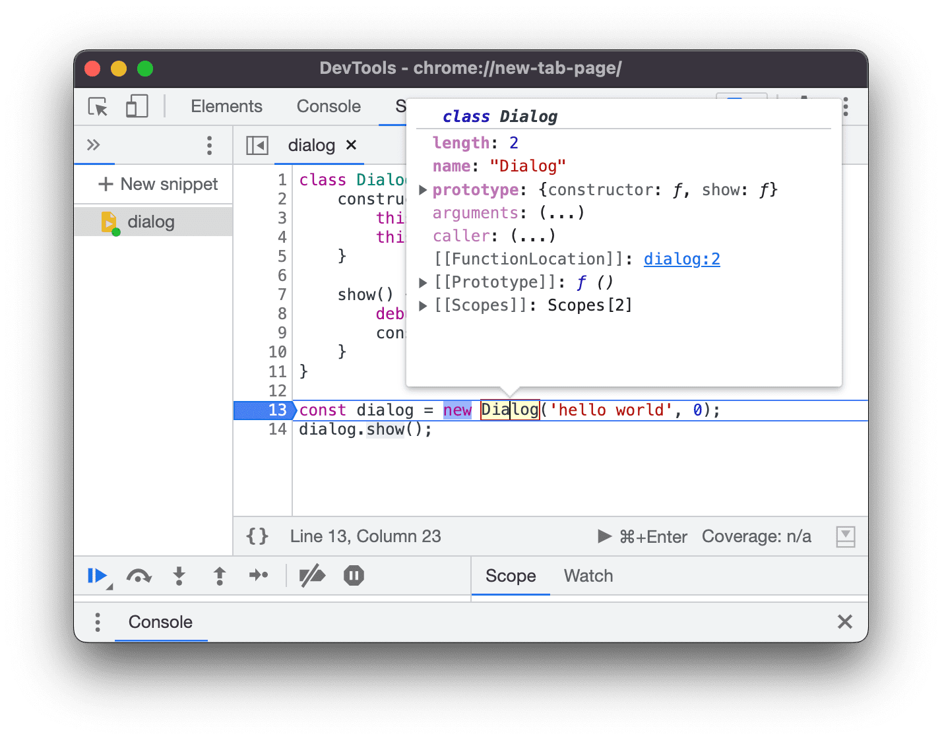Run the snippet with the play icon
The width and height of the screenshot is (942, 740).
tap(604, 536)
